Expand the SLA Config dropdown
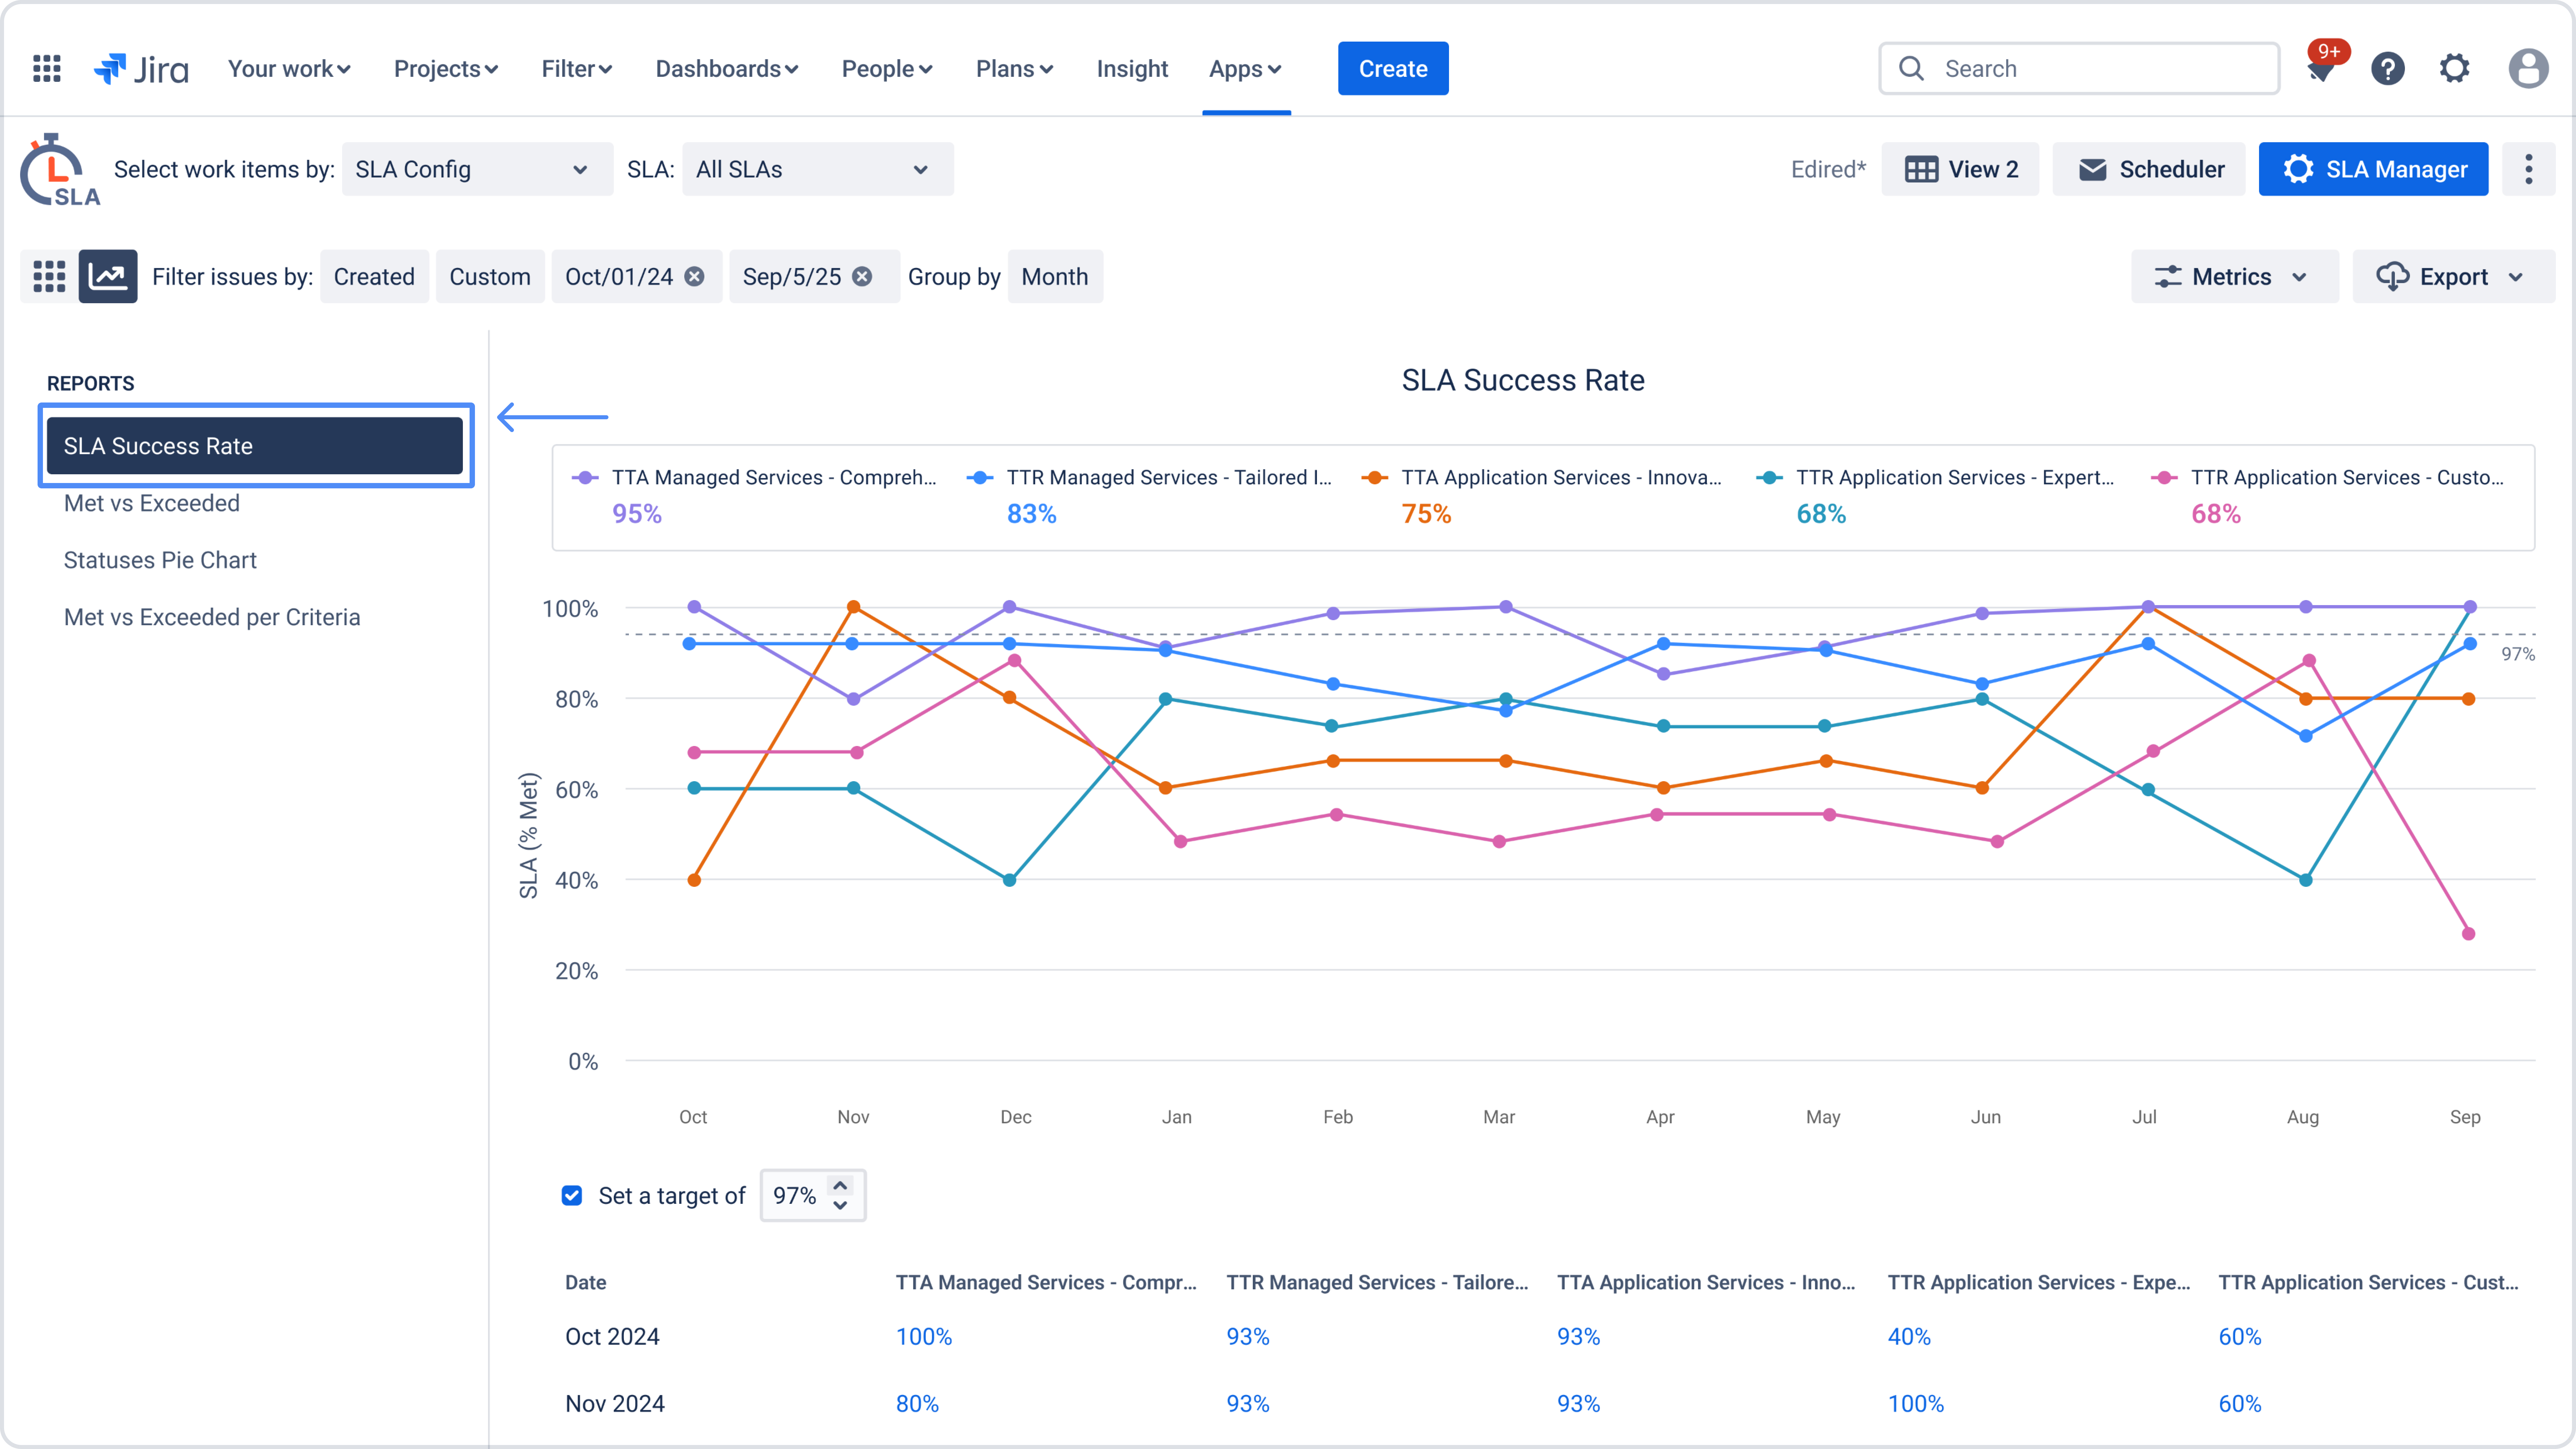The width and height of the screenshot is (2576, 1449). click(477, 169)
